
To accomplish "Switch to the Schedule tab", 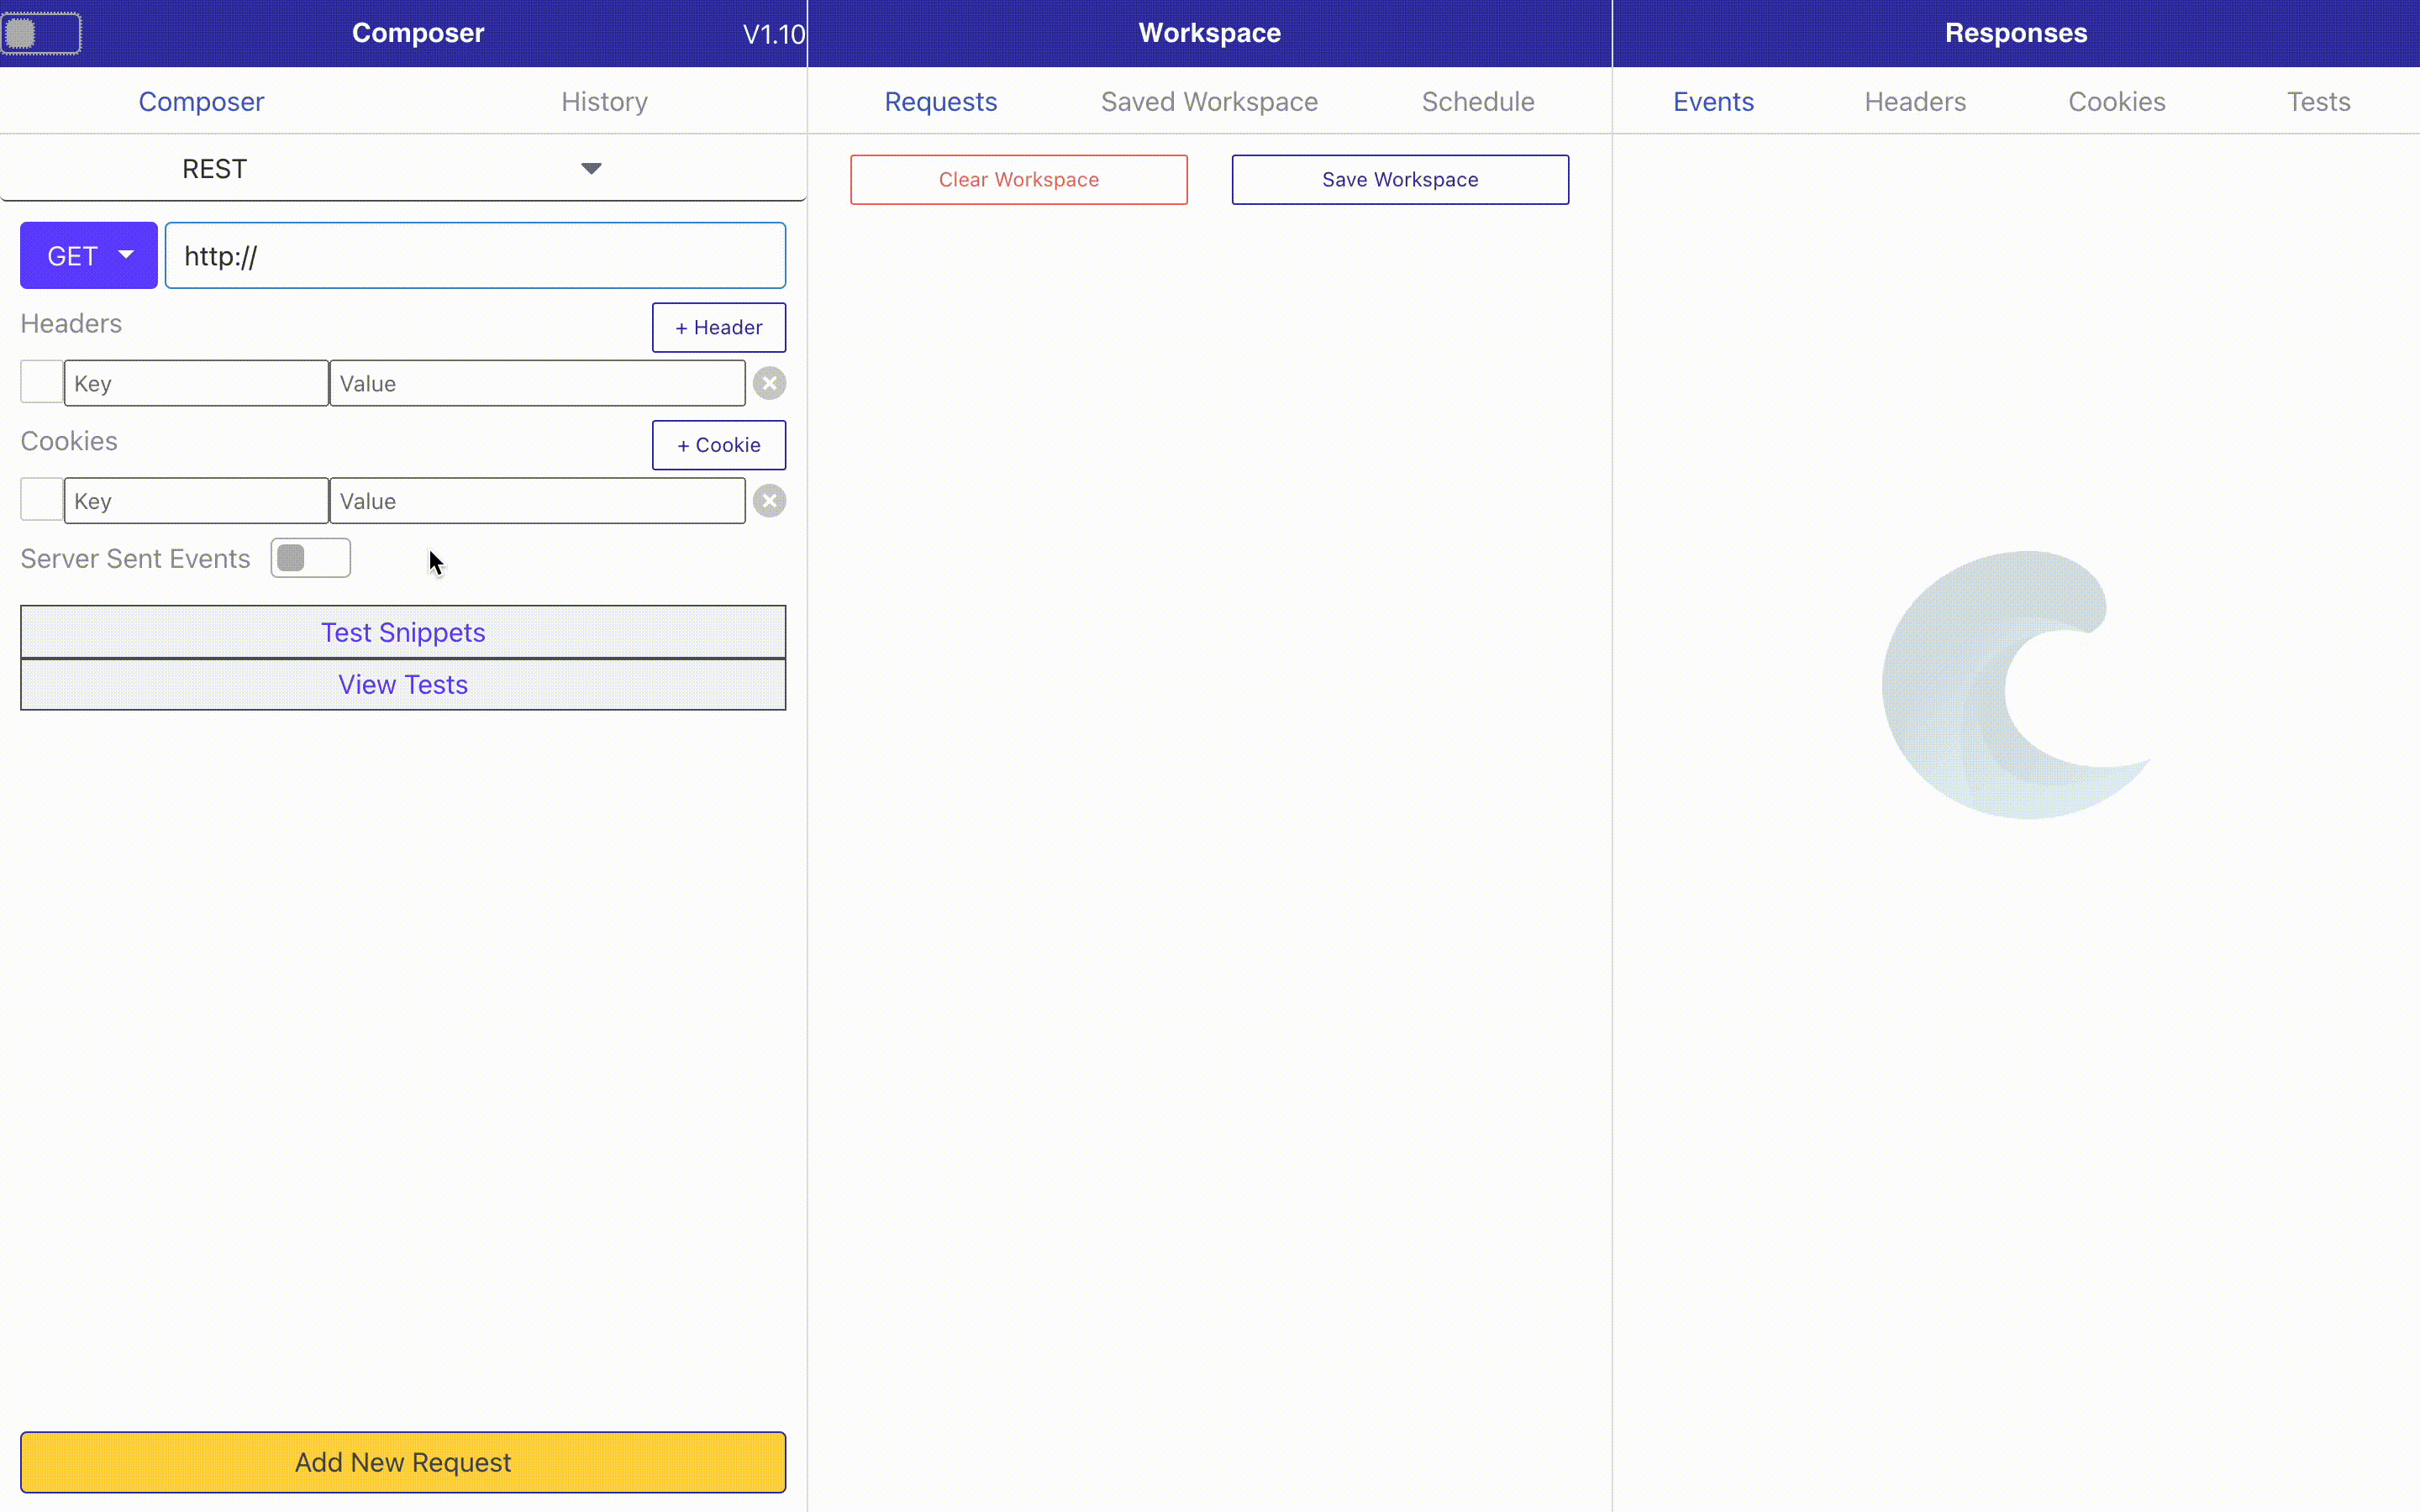I will (1477, 101).
